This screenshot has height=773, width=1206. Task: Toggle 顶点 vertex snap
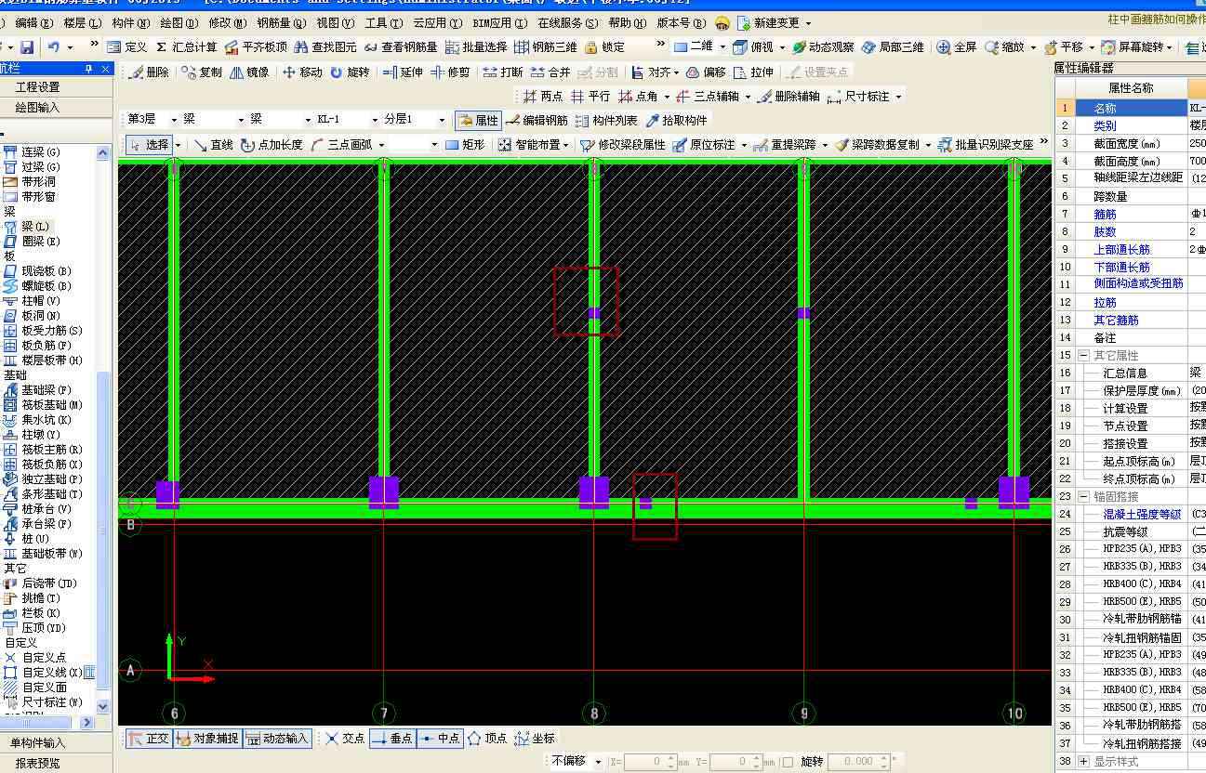click(486, 739)
